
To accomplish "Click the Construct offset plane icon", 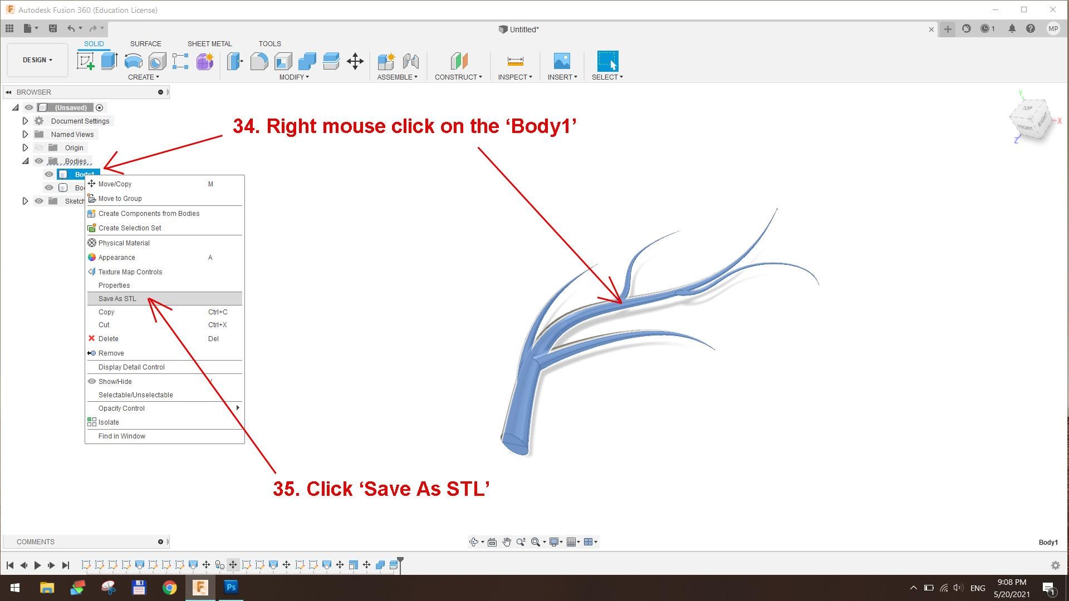I will point(459,61).
